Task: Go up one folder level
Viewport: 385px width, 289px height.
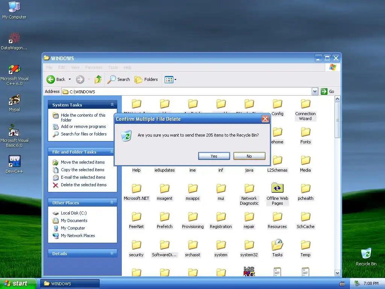Action: tap(98, 79)
